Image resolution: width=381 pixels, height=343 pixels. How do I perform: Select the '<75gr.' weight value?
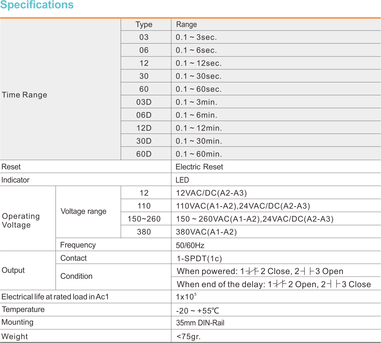coord(188,337)
